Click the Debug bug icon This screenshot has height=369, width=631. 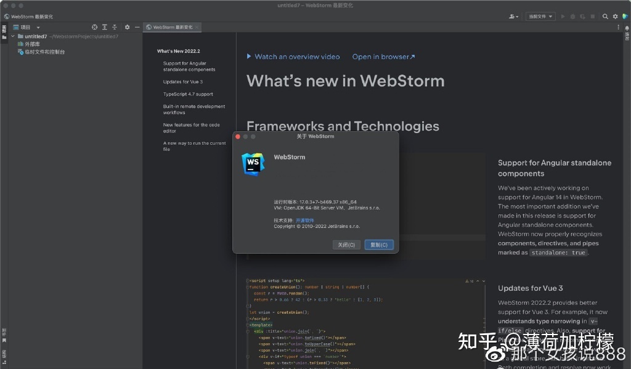pos(572,17)
